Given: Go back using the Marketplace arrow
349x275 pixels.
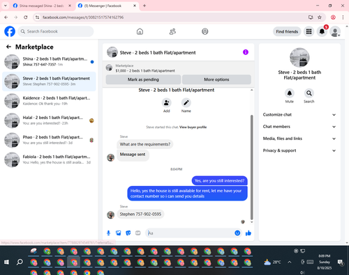Looking at the screenshot, I should click(x=8, y=47).
